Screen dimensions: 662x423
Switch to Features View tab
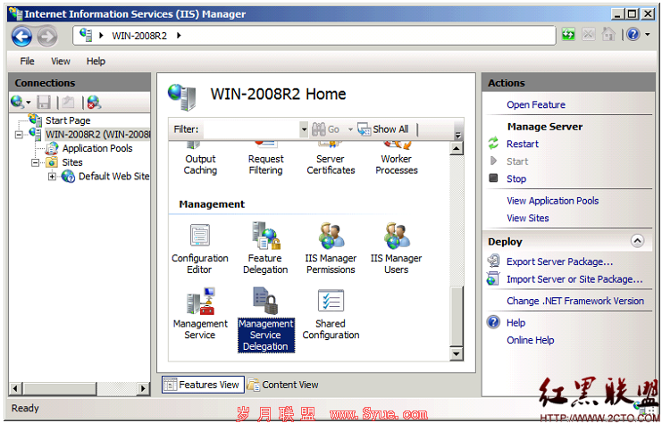tap(203, 385)
